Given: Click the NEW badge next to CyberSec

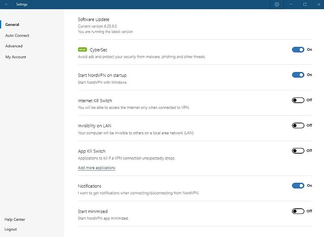Looking at the screenshot, I should coord(82,49).
